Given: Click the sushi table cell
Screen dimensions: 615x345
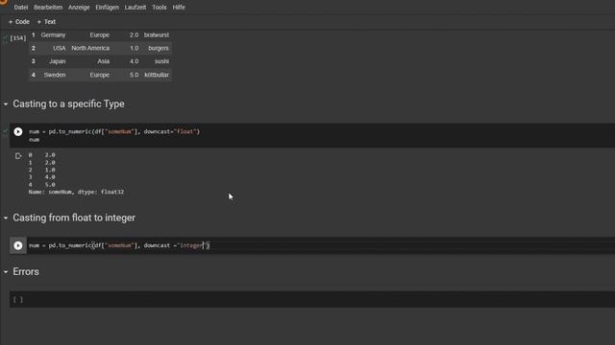Looking at the screenshot, I should coord(161,61).
